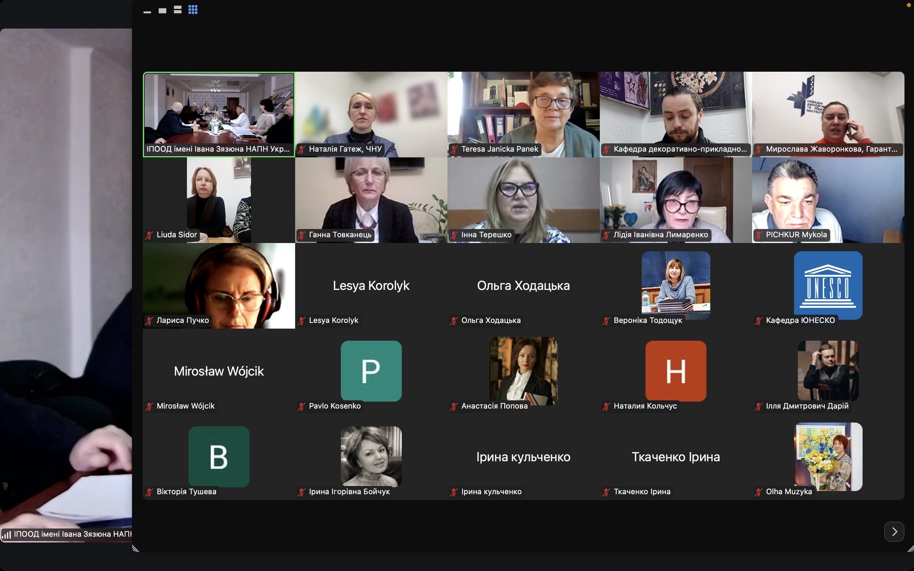Click the Лариса Пучко name label
914x571 pixels.
[x=183, y=320]
